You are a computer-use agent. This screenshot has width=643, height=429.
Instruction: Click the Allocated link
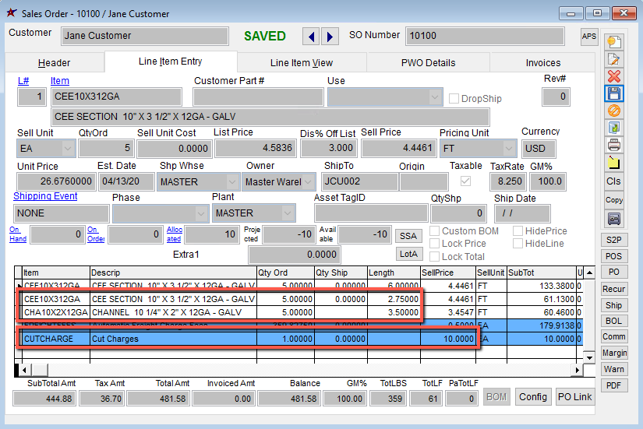175,234
